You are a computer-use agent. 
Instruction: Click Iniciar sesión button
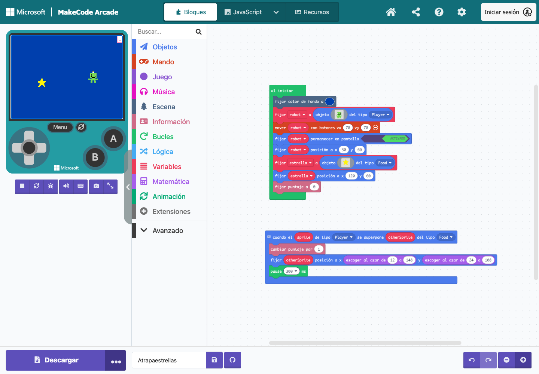pyautogui.click(x=508, y=12)
